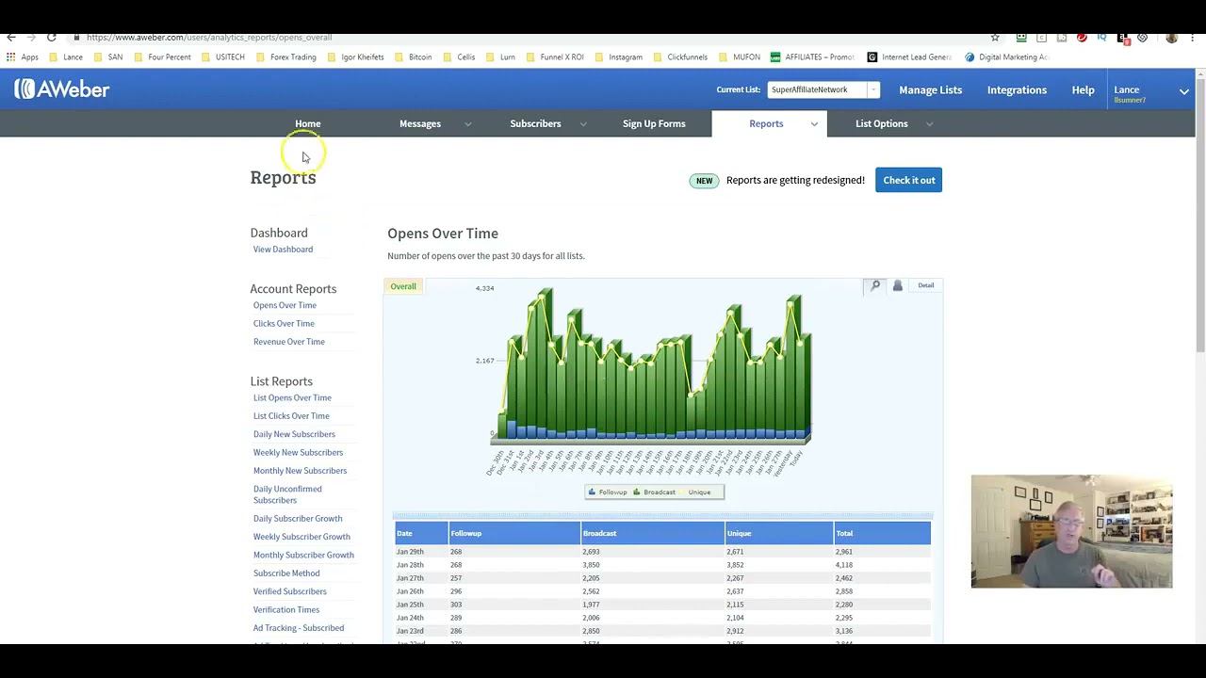The width and height of the screenshot is (1206, 678).
Task: Open the MUFON bookmark folder
Action: [x=740, y=57]
